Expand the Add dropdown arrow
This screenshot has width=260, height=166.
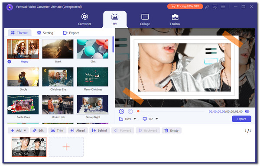[x=25, y=130]
